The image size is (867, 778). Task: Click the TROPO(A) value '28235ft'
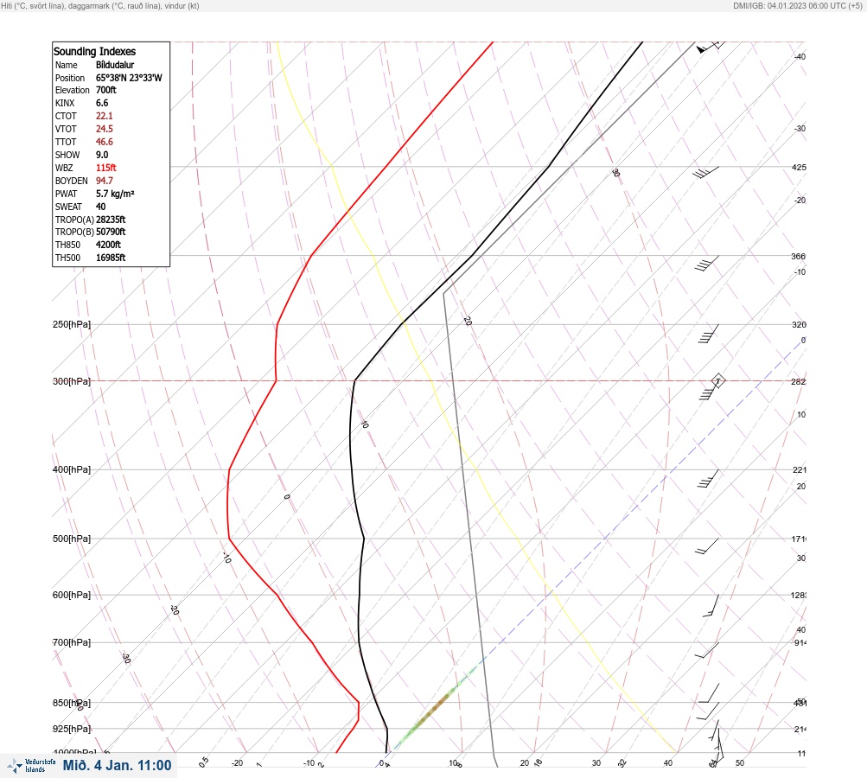pyautogui.click(x=111, y=220)
